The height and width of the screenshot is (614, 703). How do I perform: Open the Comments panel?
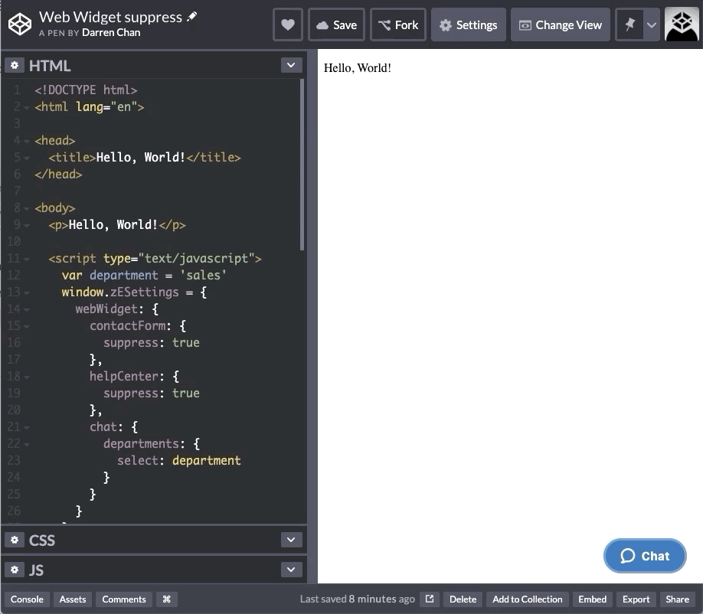pos(124,599)
